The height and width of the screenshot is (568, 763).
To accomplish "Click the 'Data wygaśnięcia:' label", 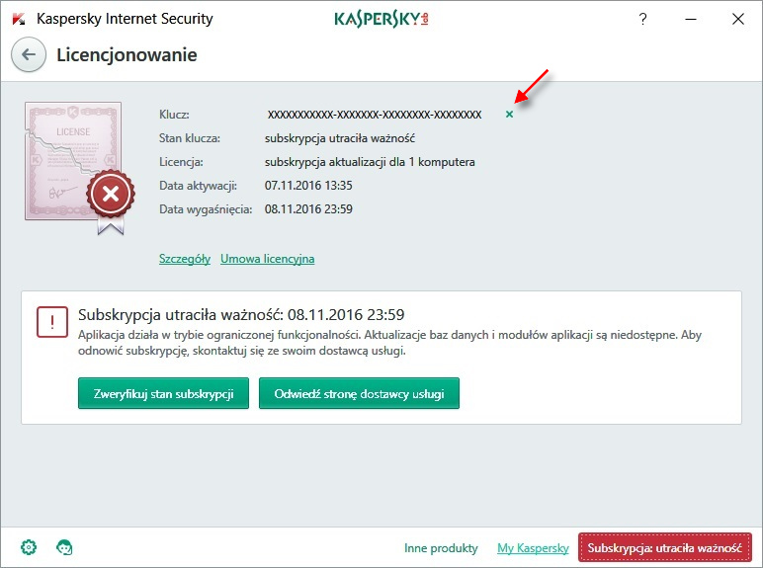I will coord(206,209).
